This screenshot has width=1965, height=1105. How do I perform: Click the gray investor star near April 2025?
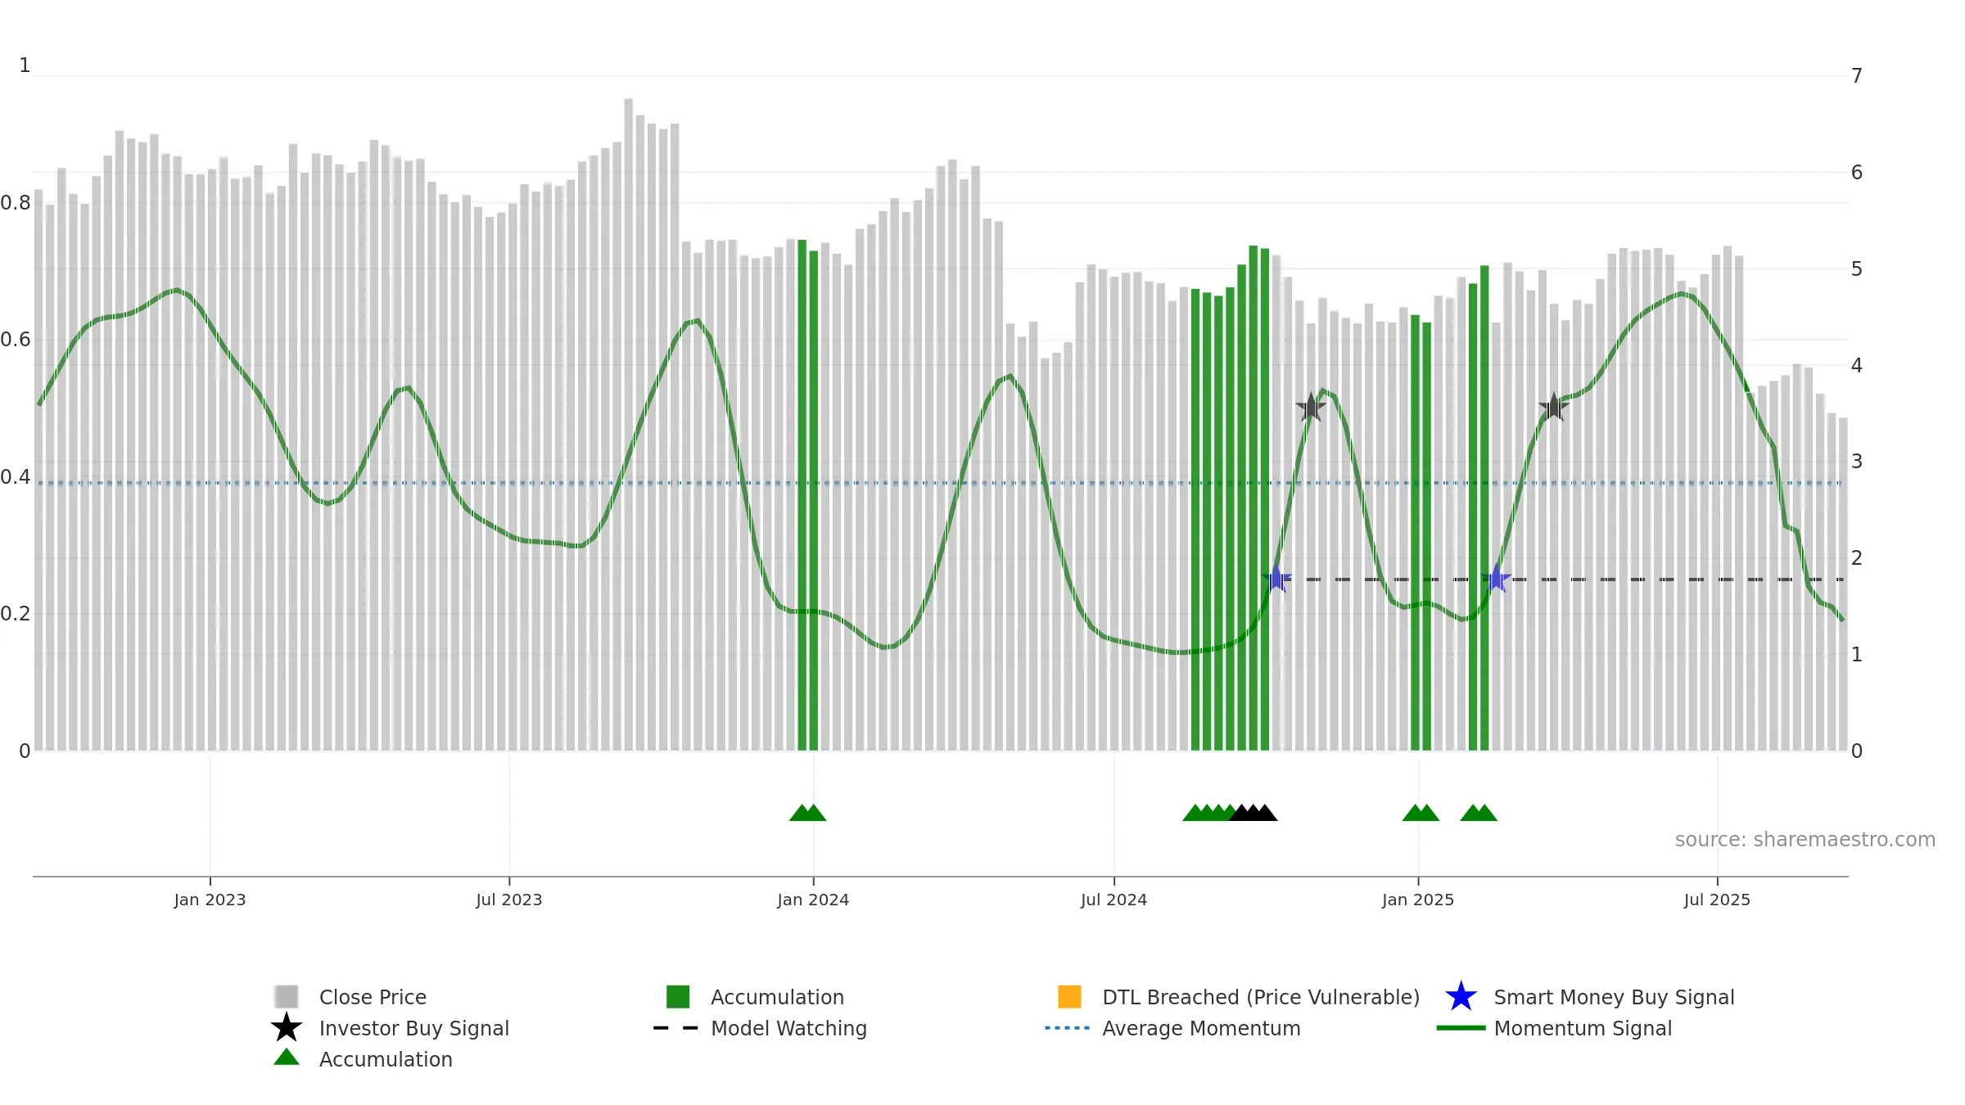(1554, 407)
